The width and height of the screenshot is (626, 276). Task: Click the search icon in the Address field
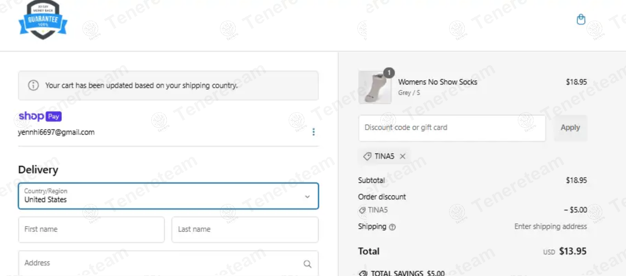coord(308,264)
